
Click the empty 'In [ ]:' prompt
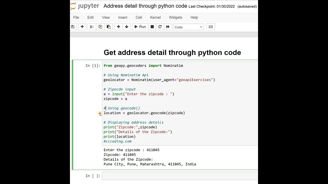point(93,176)
